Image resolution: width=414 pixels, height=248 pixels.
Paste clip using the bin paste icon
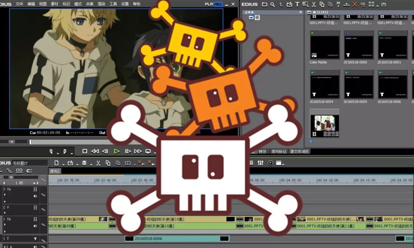[x=330, y=4]
